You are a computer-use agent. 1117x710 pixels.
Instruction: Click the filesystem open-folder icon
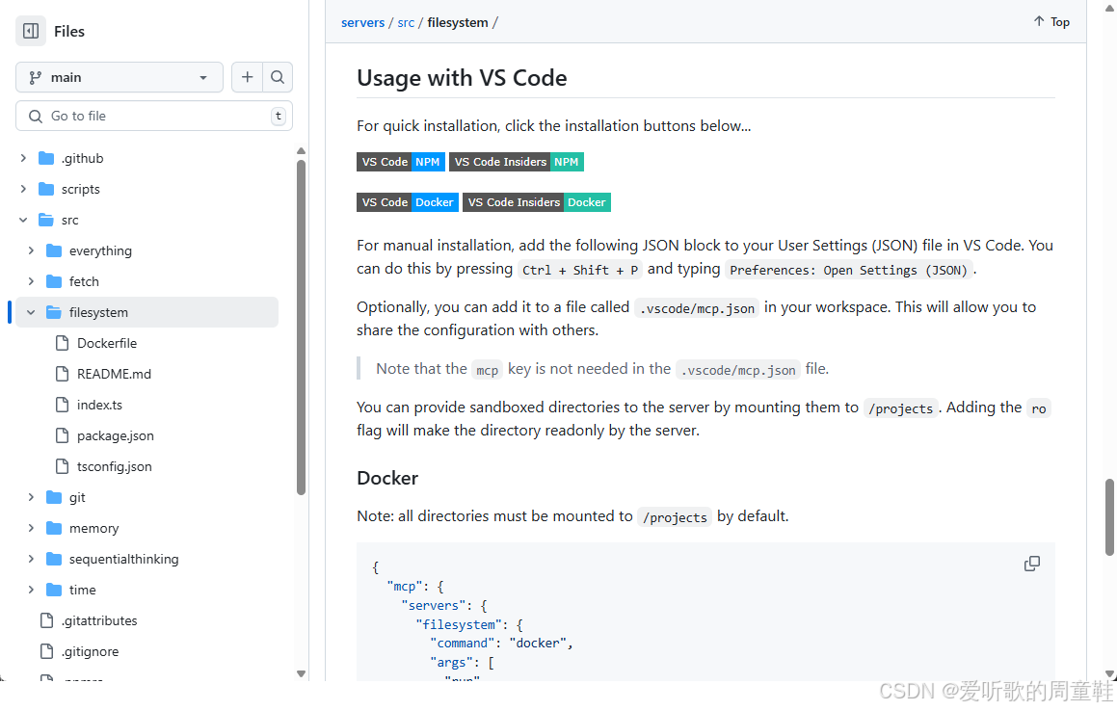click(x=53, y=312)
